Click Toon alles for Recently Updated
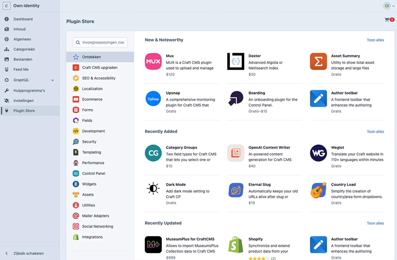 (x=375, y=223)
